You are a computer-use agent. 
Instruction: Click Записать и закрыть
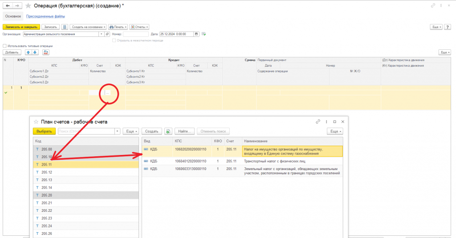21,27
